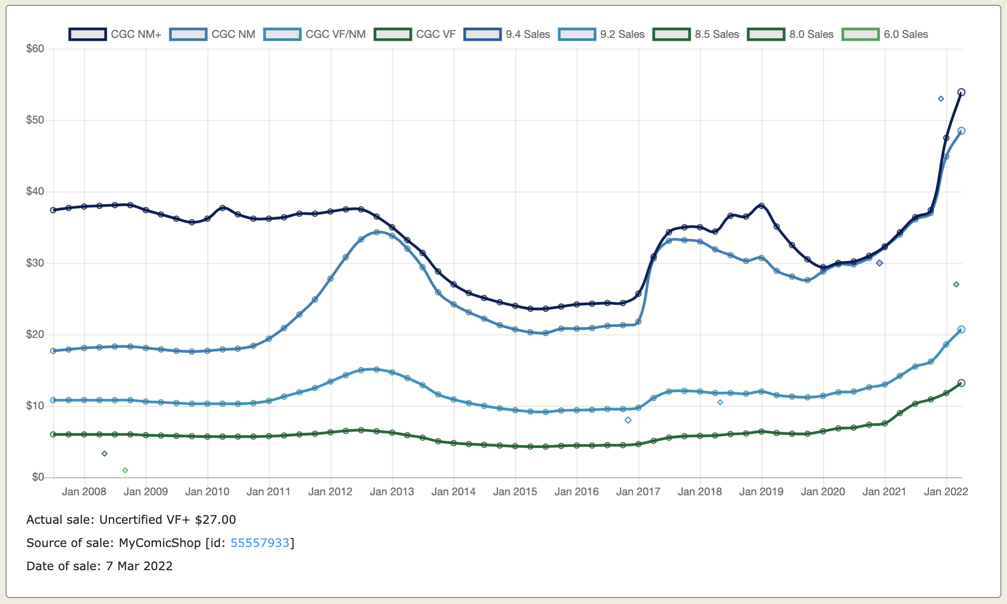Screen dimensions: 1007x604
Task: Click the 9.4 sale diamond marker near $53
Action: click(941, 99)
